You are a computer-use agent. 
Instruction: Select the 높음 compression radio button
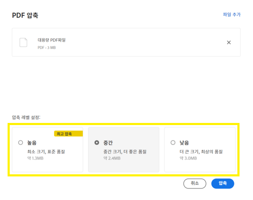(21, 143)
